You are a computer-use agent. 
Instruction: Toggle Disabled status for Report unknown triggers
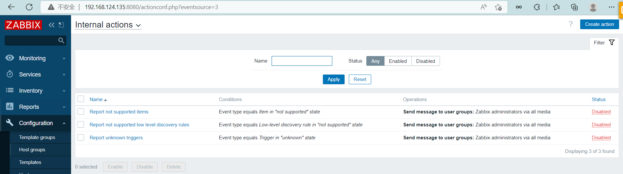pos(601,138)
